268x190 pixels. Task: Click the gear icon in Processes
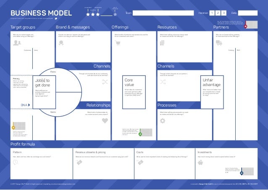tap(163, 121)
